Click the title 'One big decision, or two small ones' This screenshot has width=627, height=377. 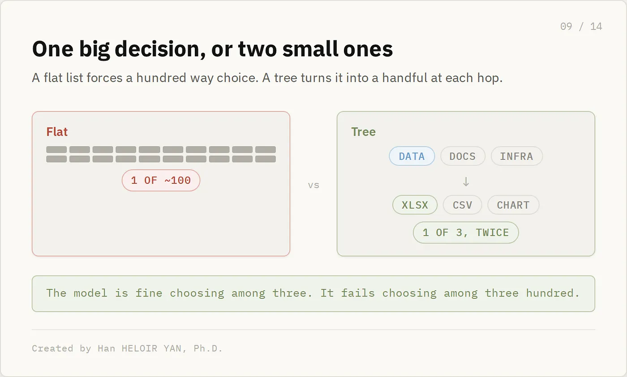[x=212, y=49]
